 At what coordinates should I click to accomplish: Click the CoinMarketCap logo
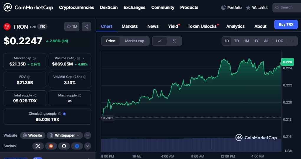[28, 7]
